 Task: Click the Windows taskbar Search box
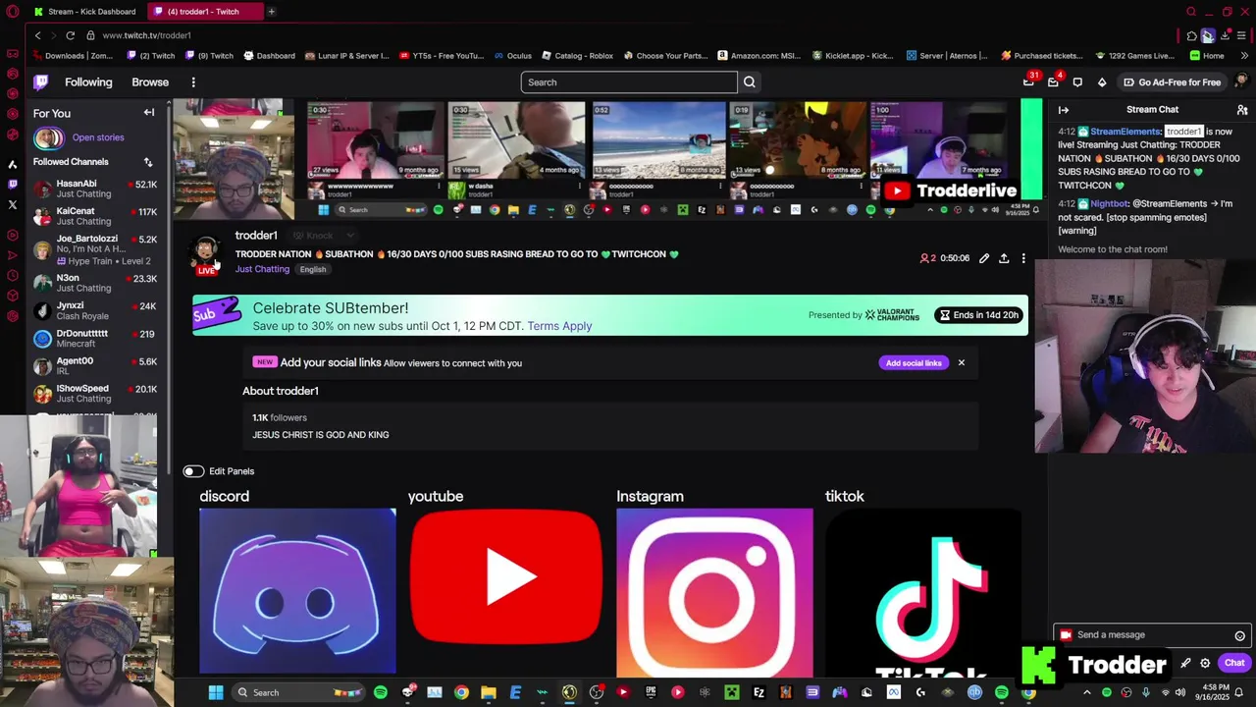pos(299,692)
